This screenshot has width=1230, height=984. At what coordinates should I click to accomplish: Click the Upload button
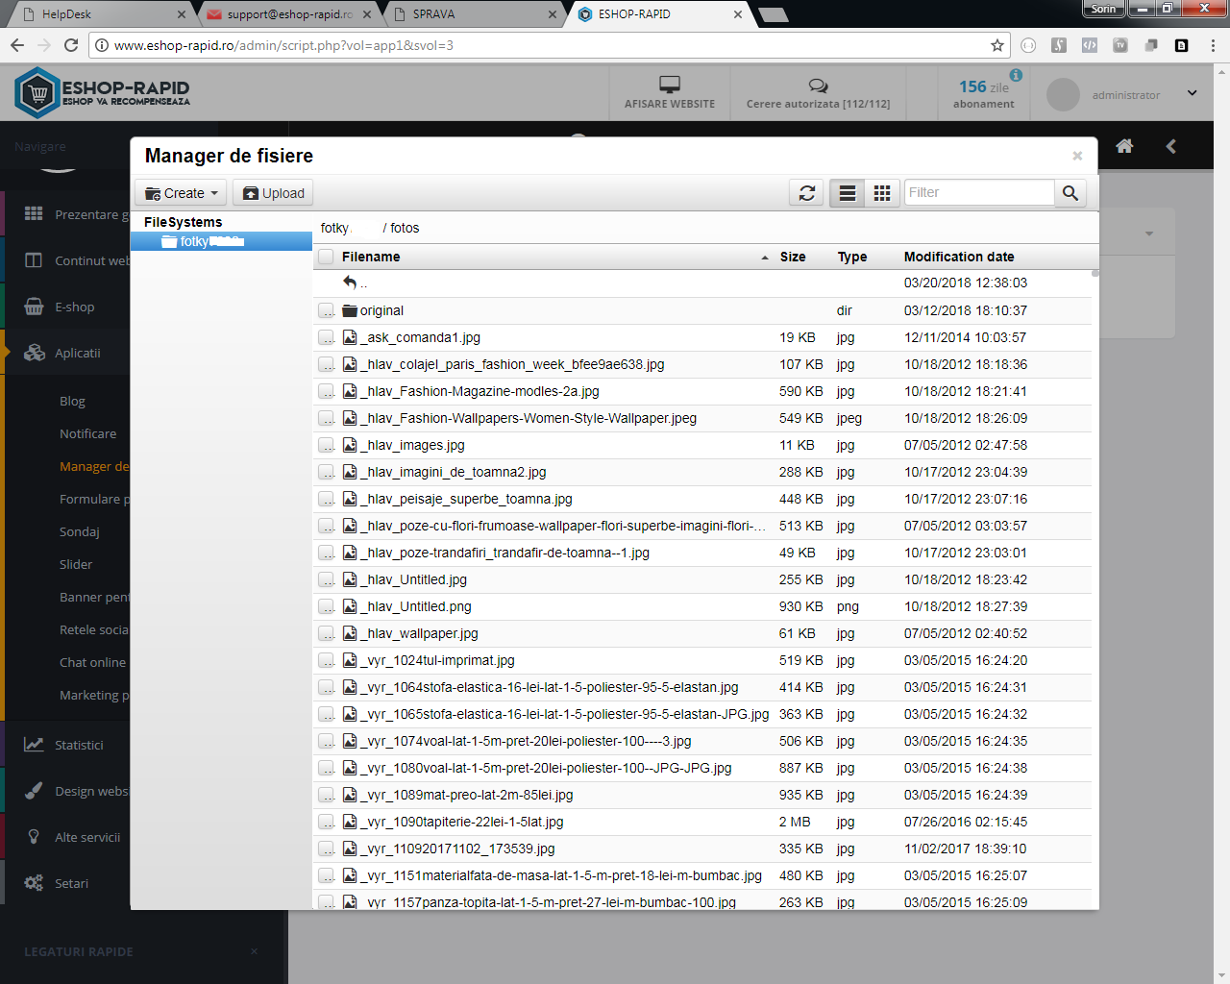pyautogui.click(x=273, y=193)
